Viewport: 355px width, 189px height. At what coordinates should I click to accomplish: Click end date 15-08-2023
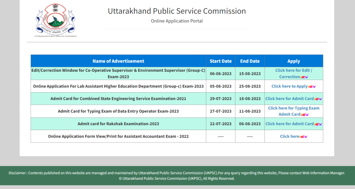point(250,74)
